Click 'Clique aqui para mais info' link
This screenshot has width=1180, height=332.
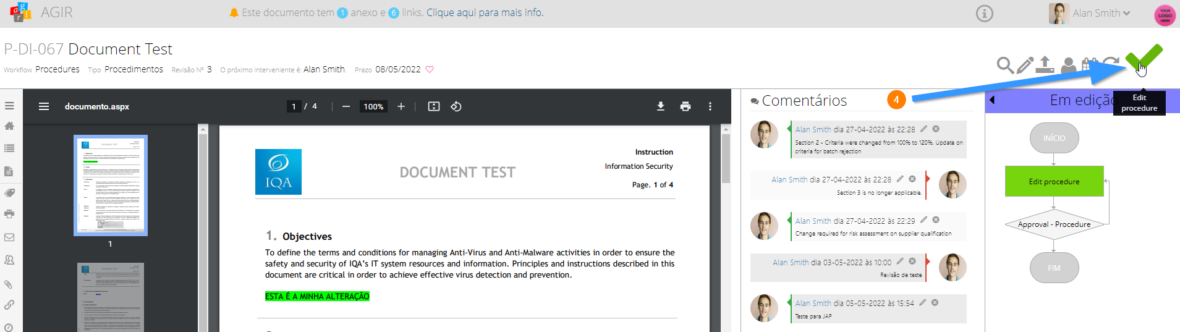[485, 12]
